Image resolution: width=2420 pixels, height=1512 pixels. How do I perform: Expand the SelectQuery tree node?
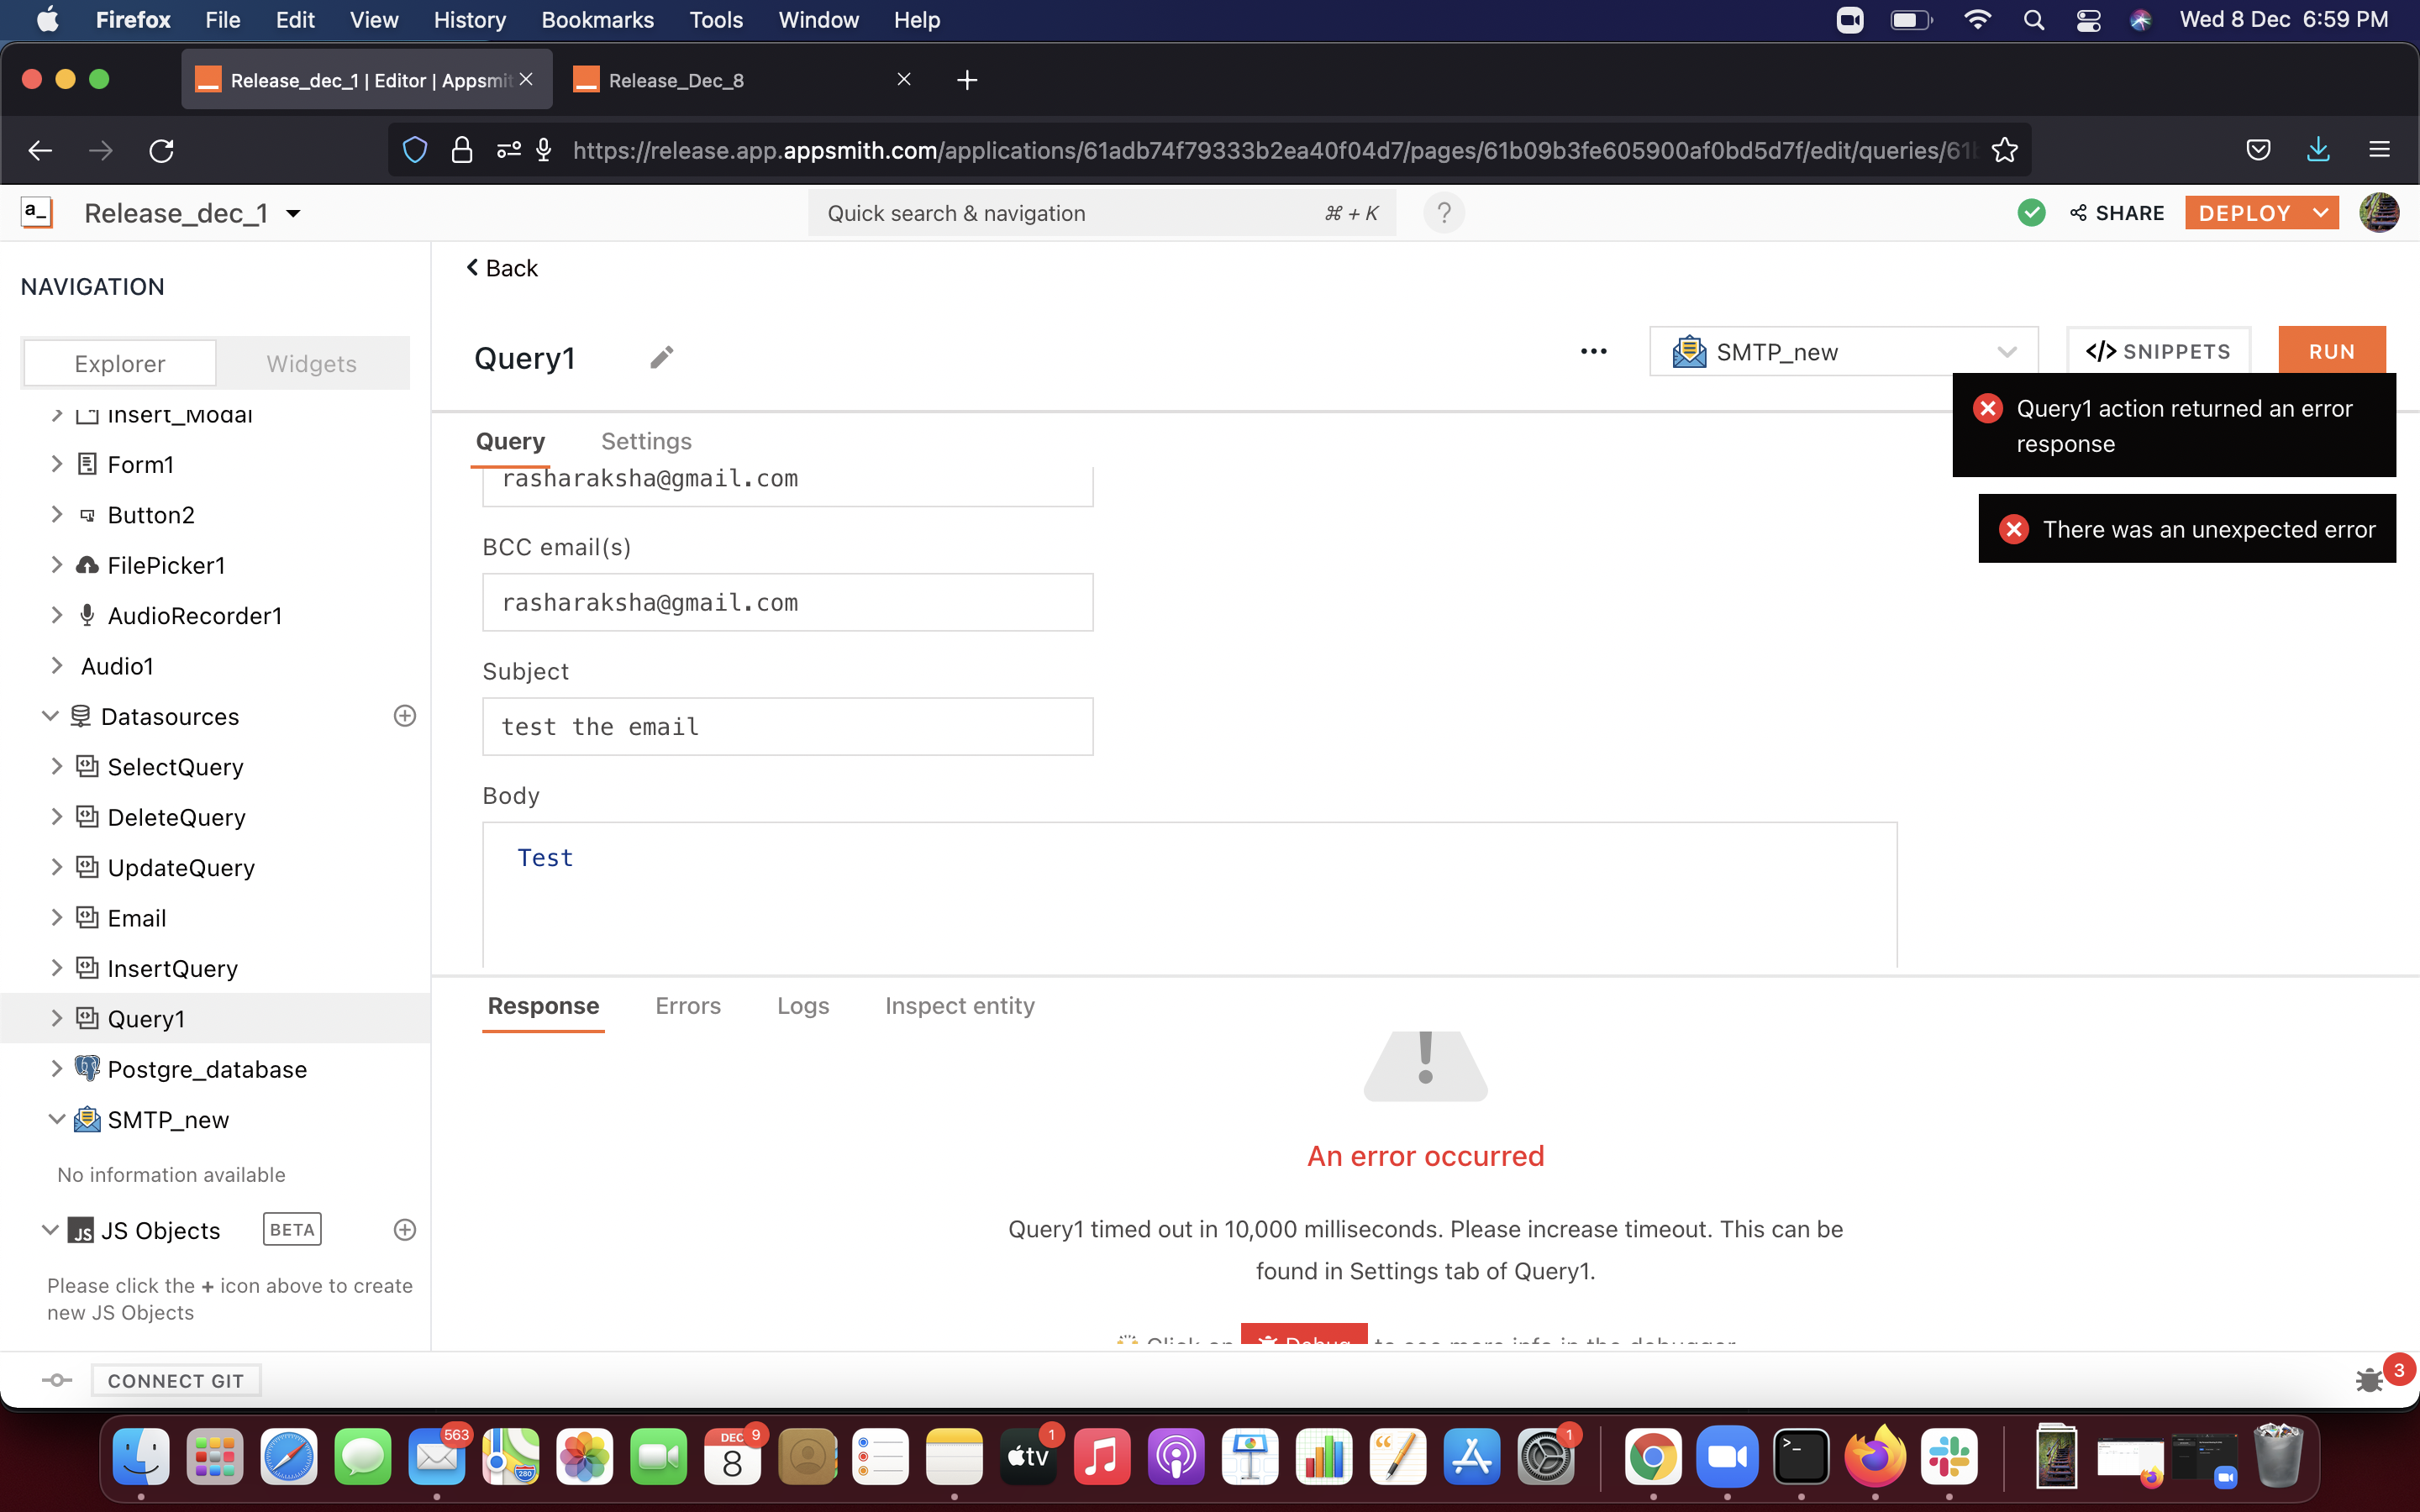57,766
